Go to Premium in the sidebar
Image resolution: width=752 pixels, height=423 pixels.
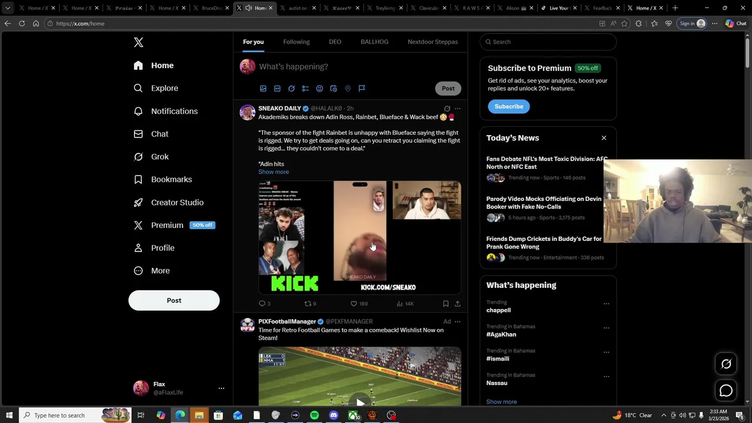(x=173, y=225)
